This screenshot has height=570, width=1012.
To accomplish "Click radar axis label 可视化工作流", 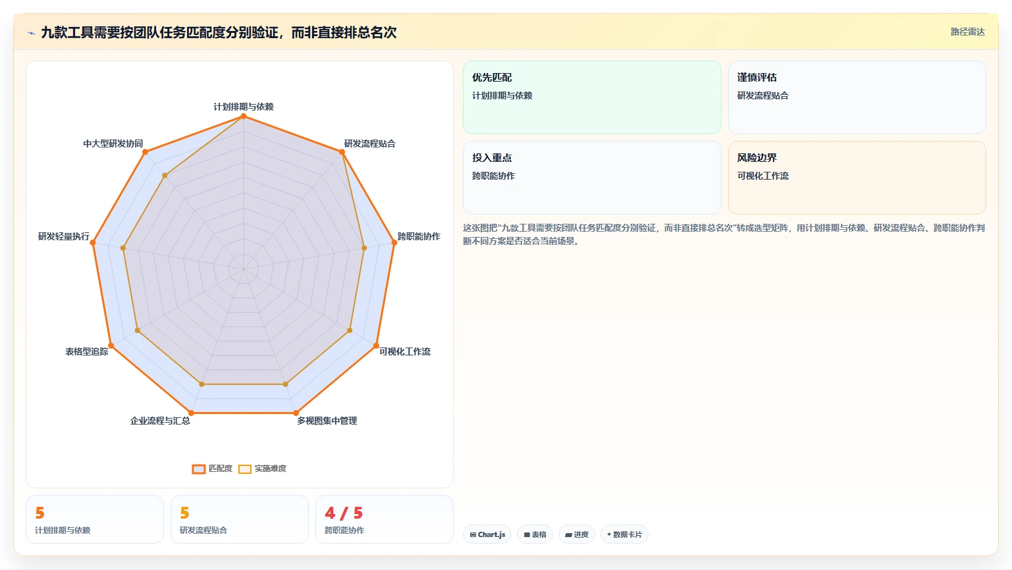I will [x=405, y=351].
